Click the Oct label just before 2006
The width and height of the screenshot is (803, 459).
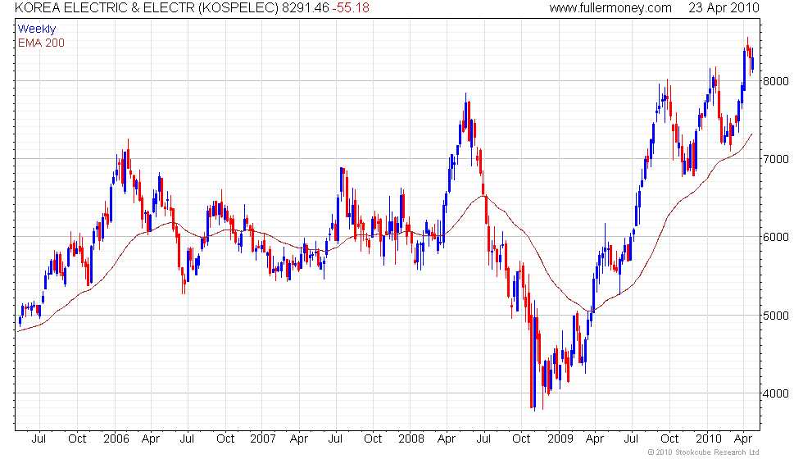tap(77, 439)
